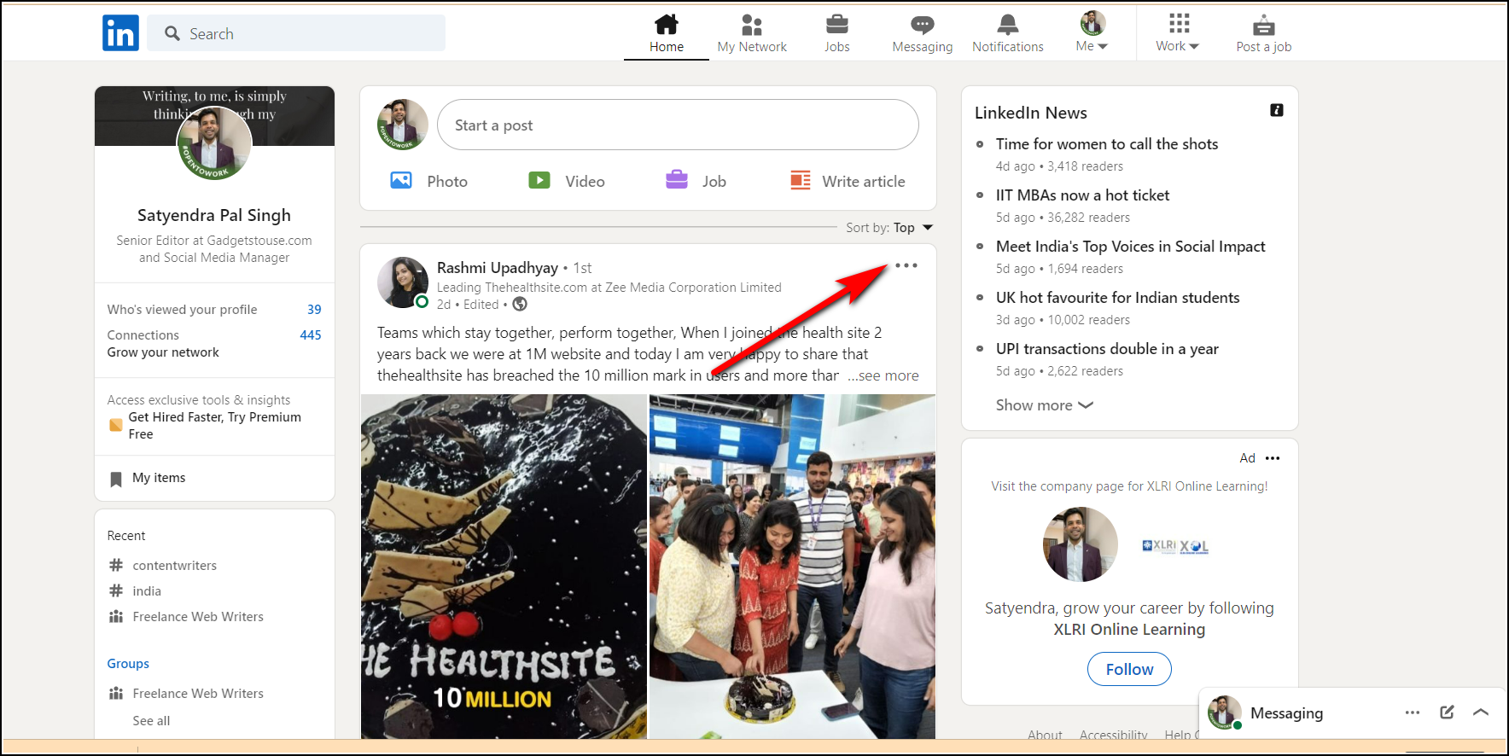
Task: Open Rashmi Upadhyay's profile name link
Action: (x=498, y=268)
